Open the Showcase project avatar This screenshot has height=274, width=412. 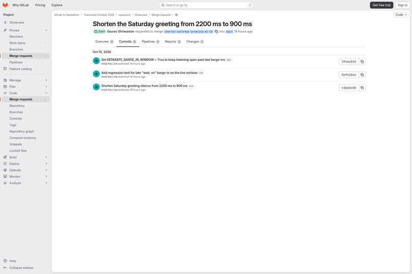click(x=5, y=22)
